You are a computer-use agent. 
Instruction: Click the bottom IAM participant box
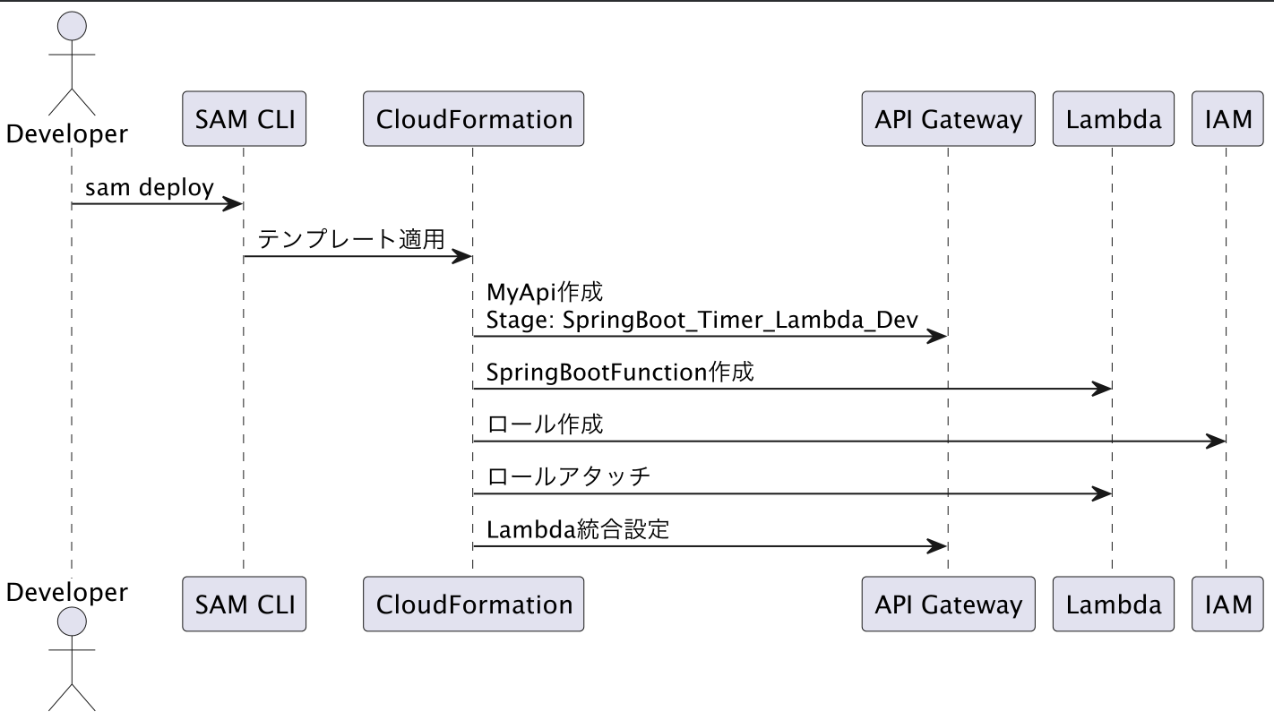tap(1228, 604)
